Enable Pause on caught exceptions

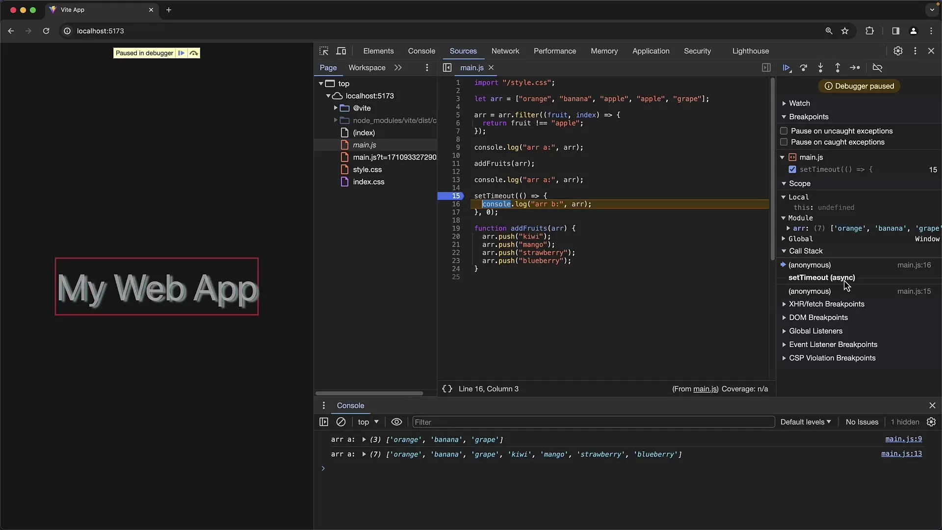pyautogui.click(x=784, y=142)
